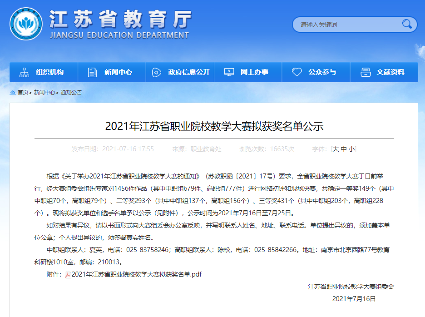Open the 网上办事 menu
This screenshot has width=425, height=317.
[x=248, y=72]
